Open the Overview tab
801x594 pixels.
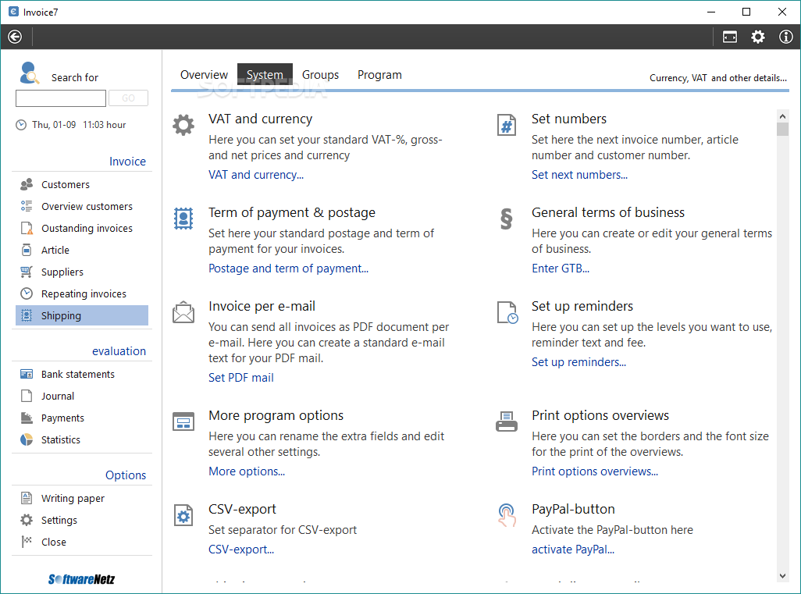(204, 75)
